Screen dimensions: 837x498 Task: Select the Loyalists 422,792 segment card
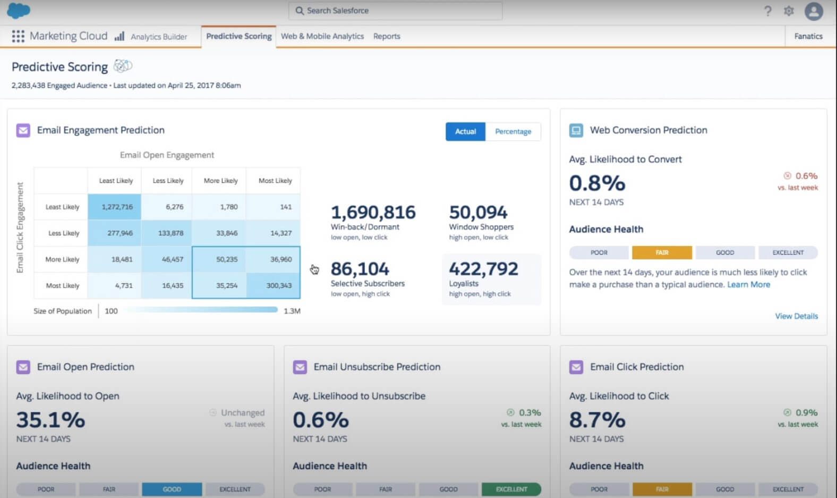pos(491,279)
